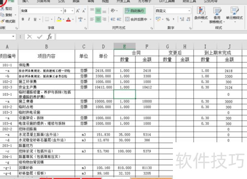Click cell 施工环保费
The image size is (247, 179).
click(x=46, y=82)
